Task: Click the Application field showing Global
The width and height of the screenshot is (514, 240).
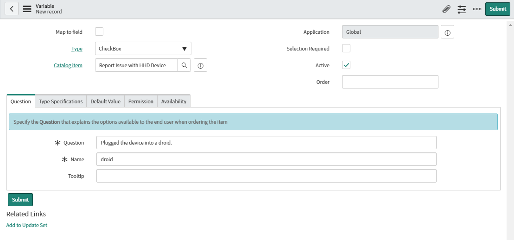Action: click(390, 32)
